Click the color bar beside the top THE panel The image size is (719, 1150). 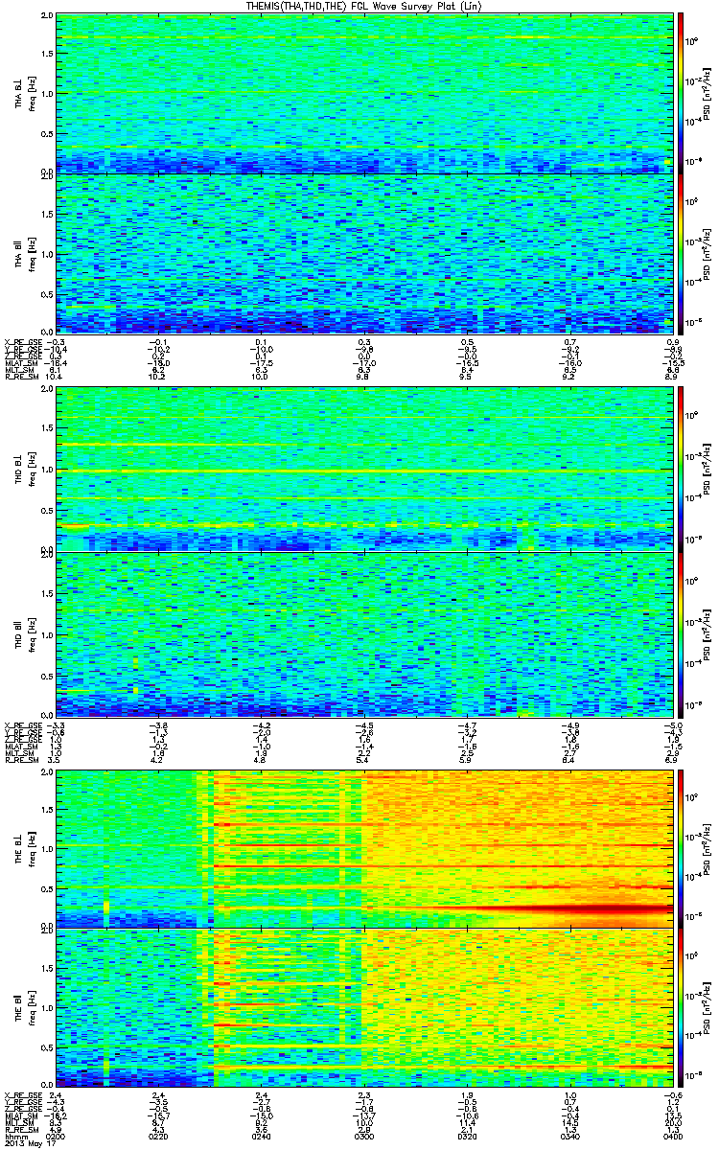tap(681, 847)
